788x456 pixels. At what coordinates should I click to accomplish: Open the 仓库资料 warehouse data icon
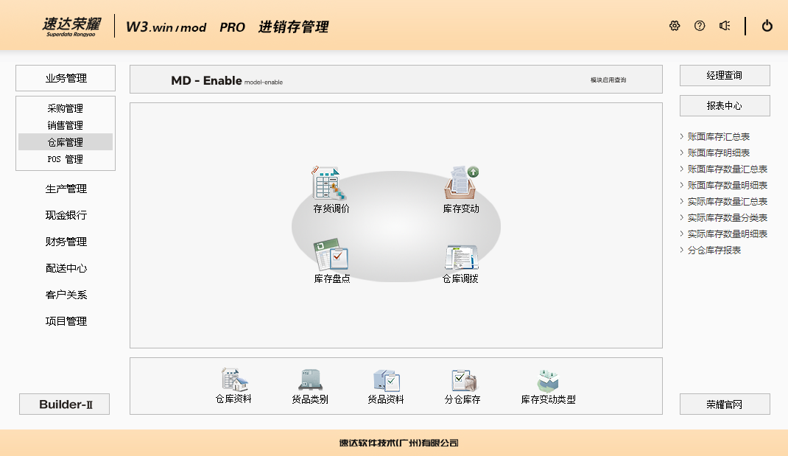point(234,380)
